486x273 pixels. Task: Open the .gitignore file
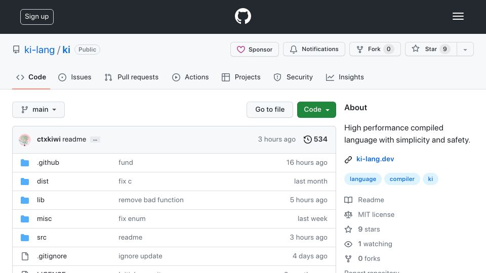(x=52, y=256)
